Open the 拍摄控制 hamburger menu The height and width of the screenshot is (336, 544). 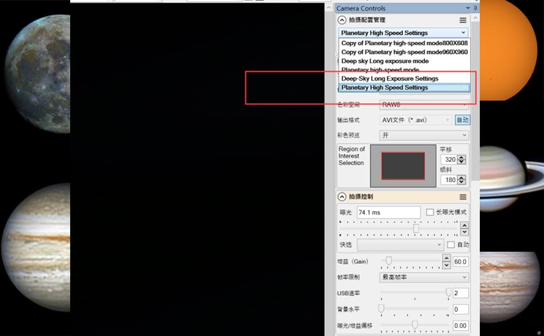point(463,197)
